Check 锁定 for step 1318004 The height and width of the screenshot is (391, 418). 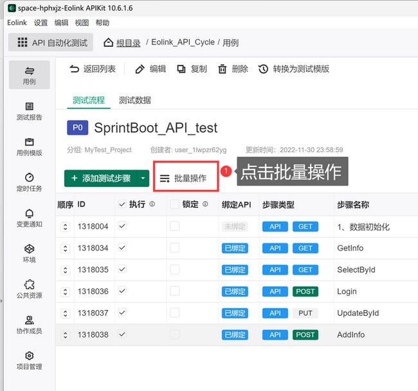(175, 226)
